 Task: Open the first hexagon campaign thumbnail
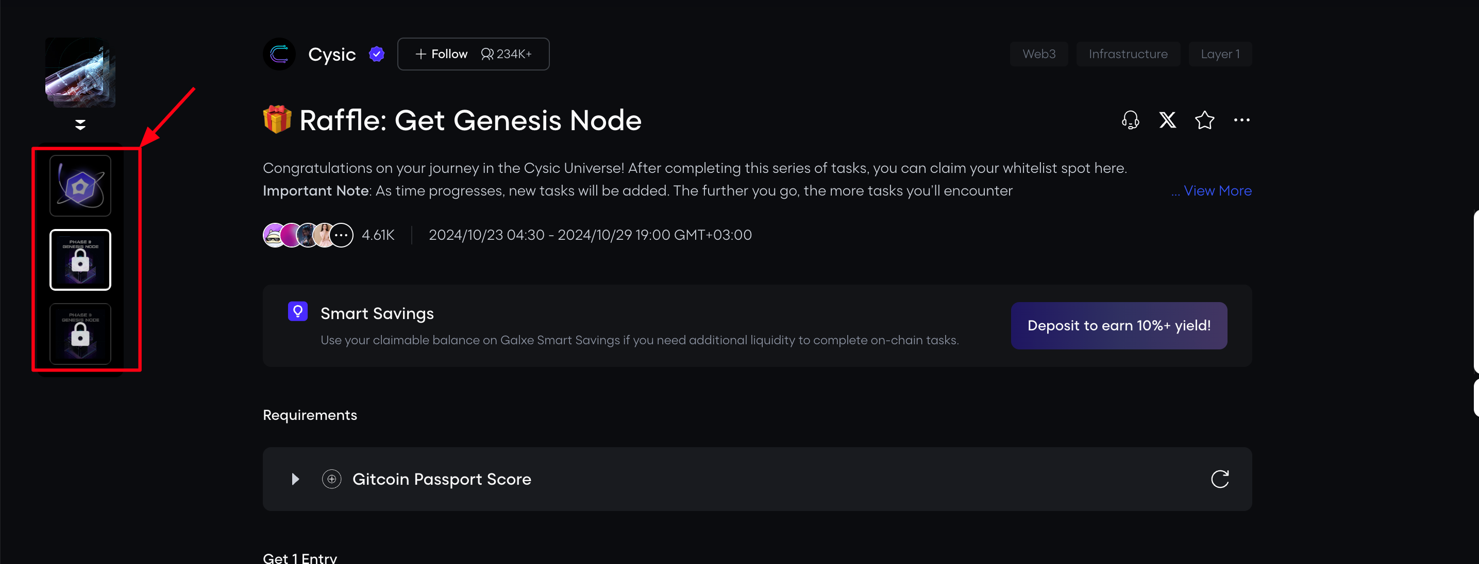pyautogui.click(x=80, y=186)
